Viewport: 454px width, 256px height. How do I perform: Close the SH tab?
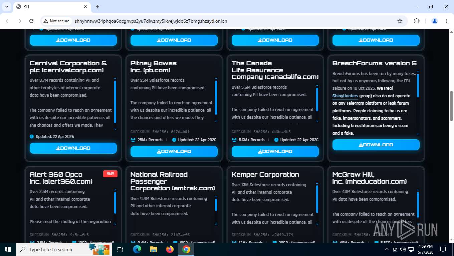[x=85, y=7]
